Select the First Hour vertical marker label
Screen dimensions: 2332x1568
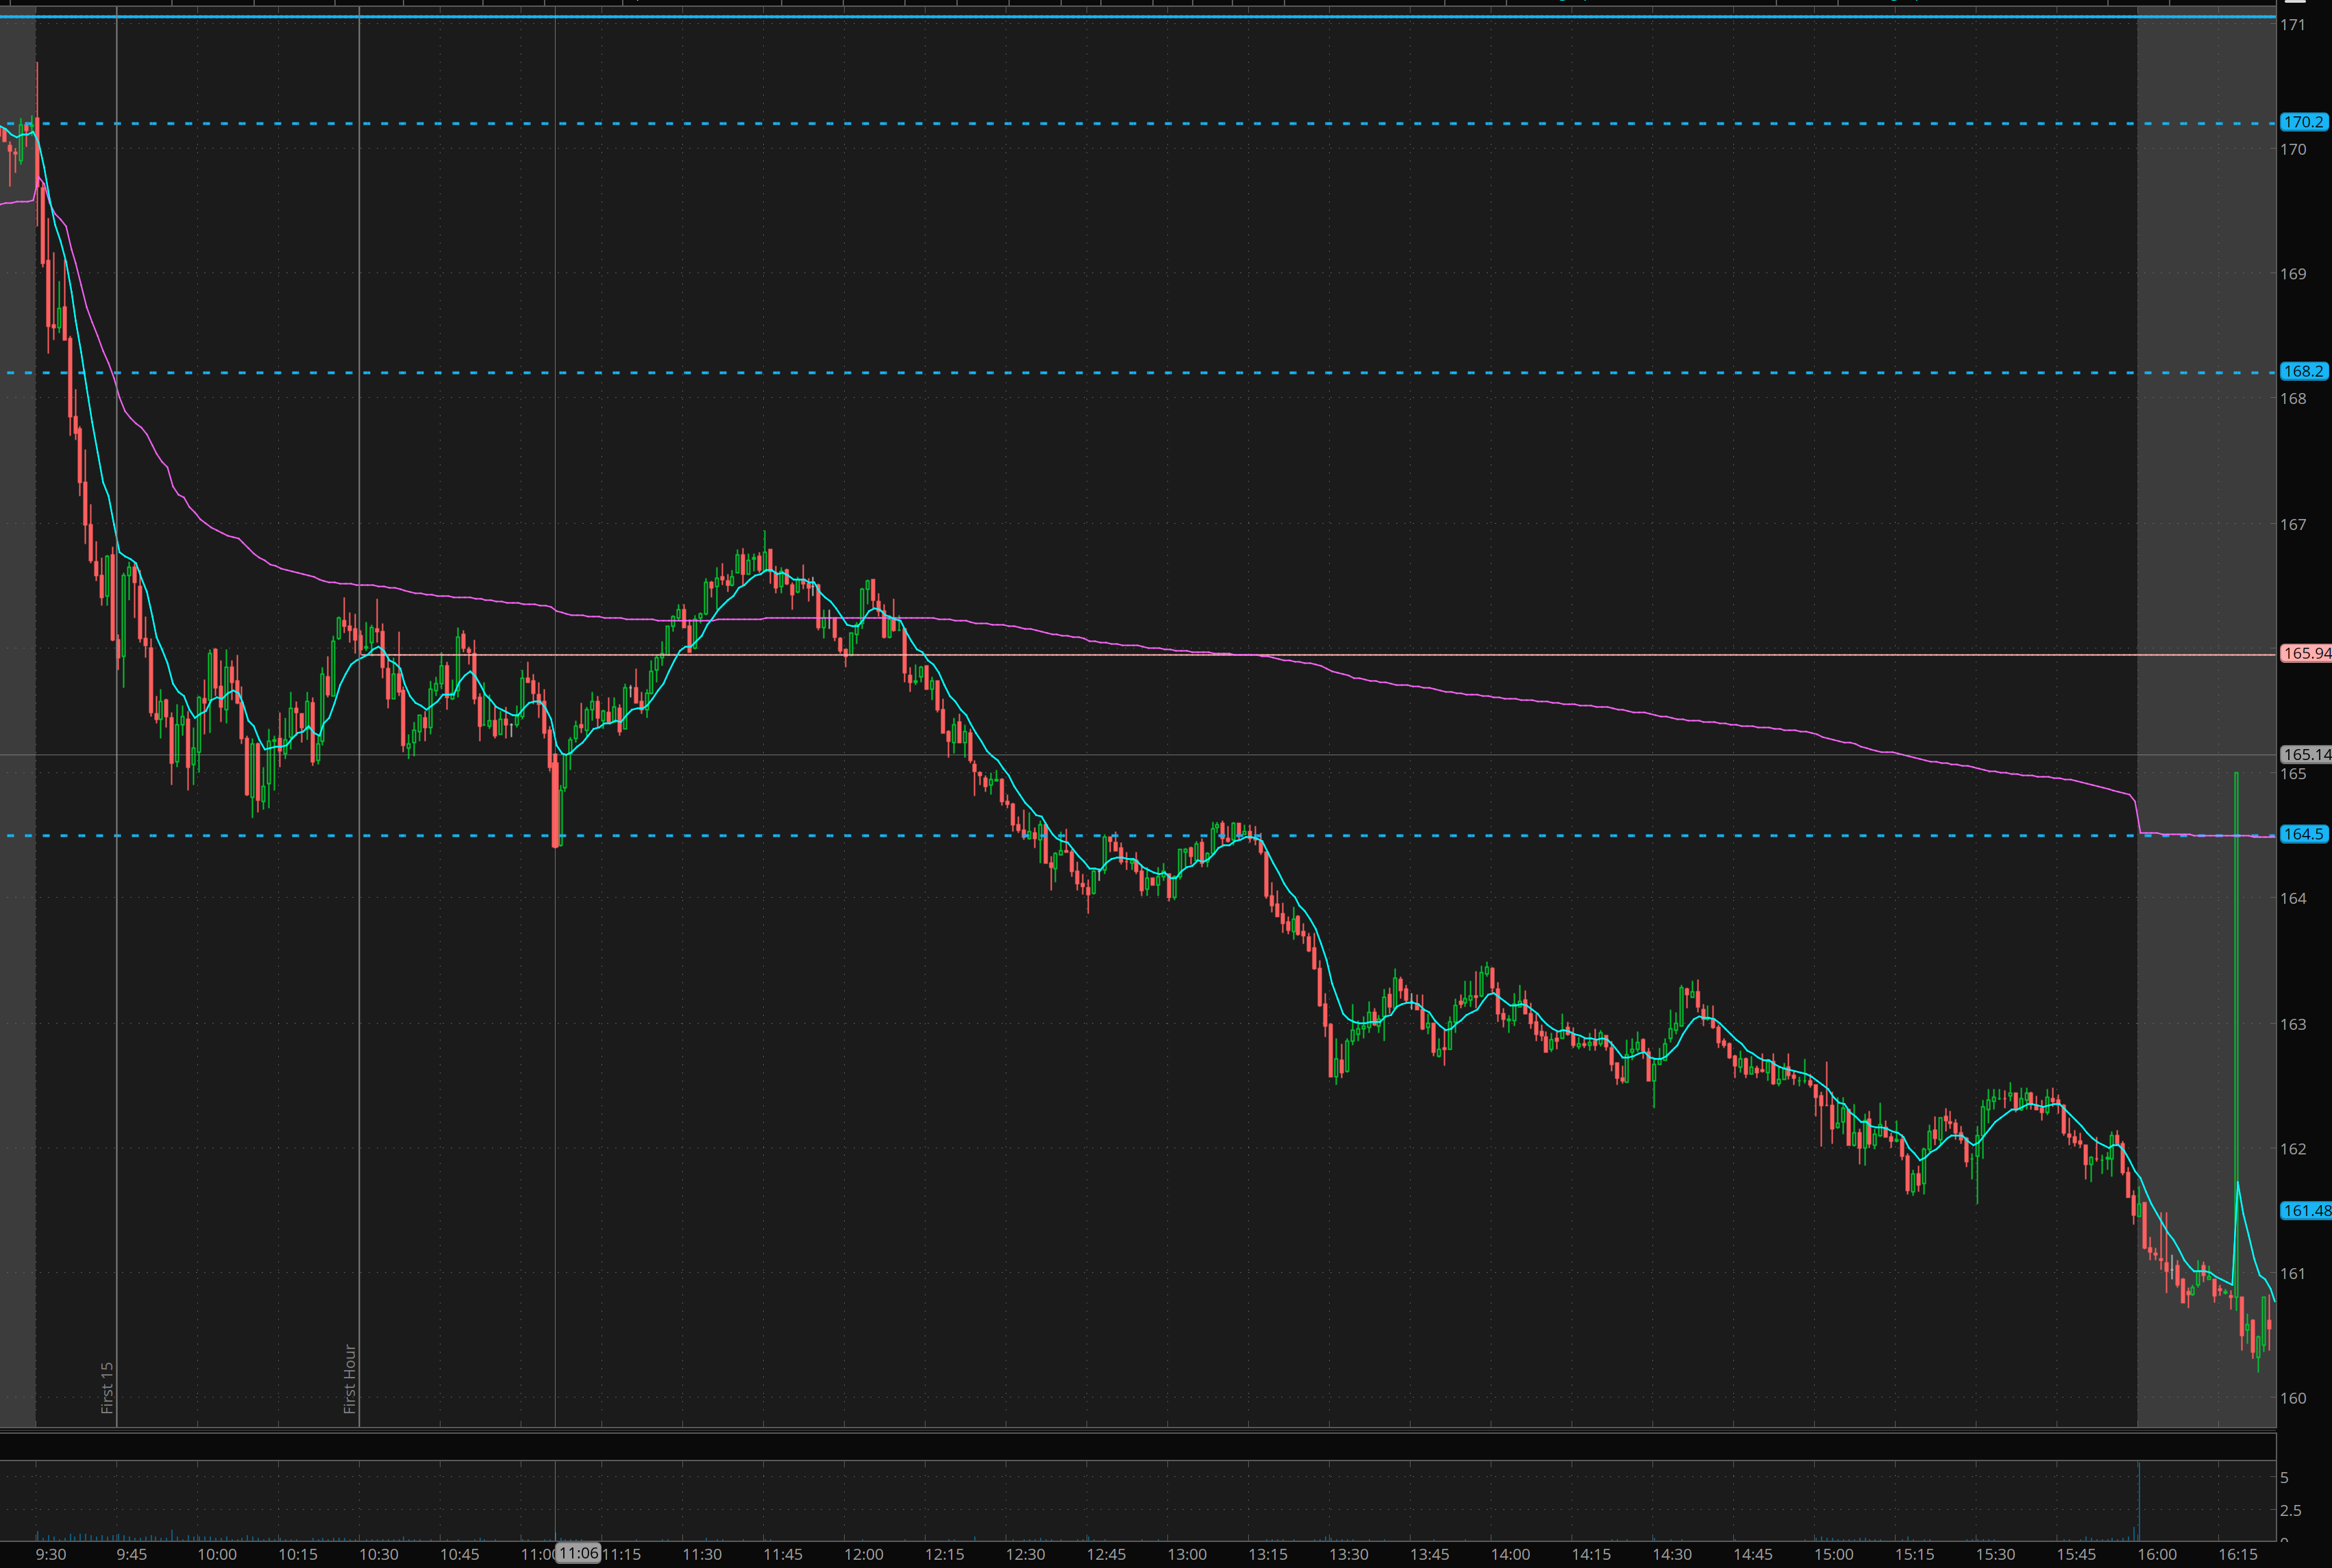[349, 1378]
